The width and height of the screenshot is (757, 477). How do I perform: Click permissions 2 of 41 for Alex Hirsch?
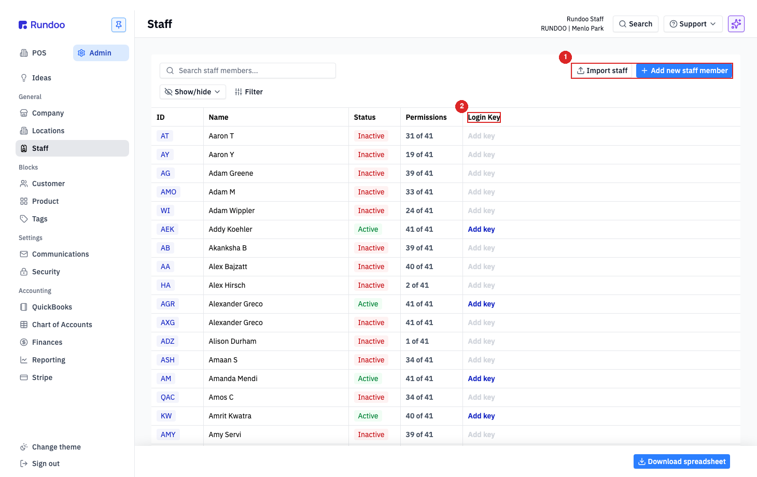coord(417,285)
